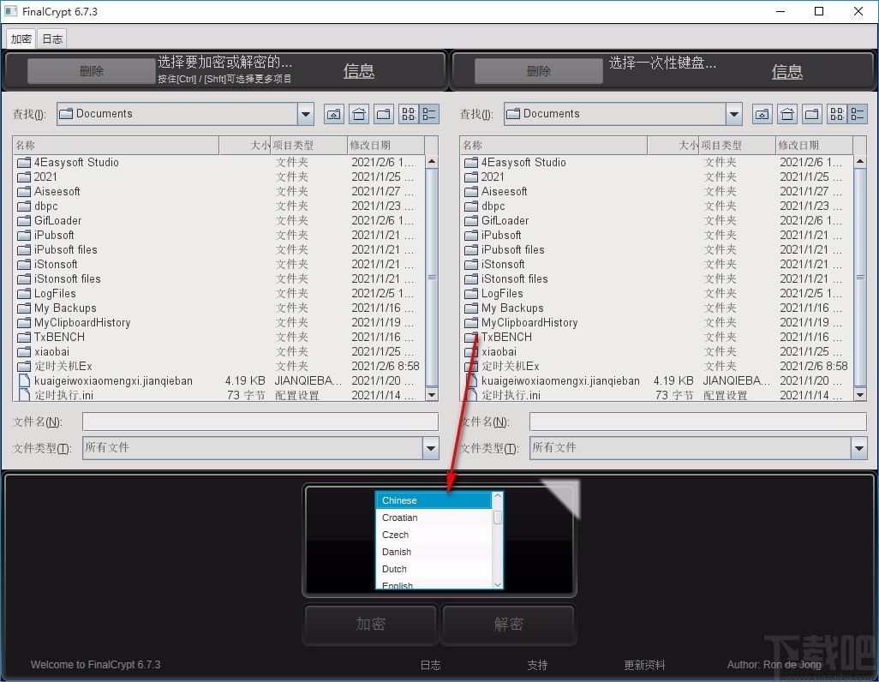This screenshot has height=682, width=879.
Task: Create a new folder in right key panel
Action: pyautogui.click(x=812, y=114)
